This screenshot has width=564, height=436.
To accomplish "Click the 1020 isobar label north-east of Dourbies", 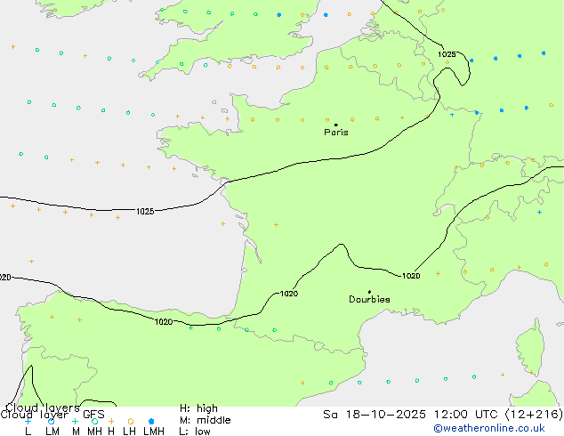I will [411, 276].
